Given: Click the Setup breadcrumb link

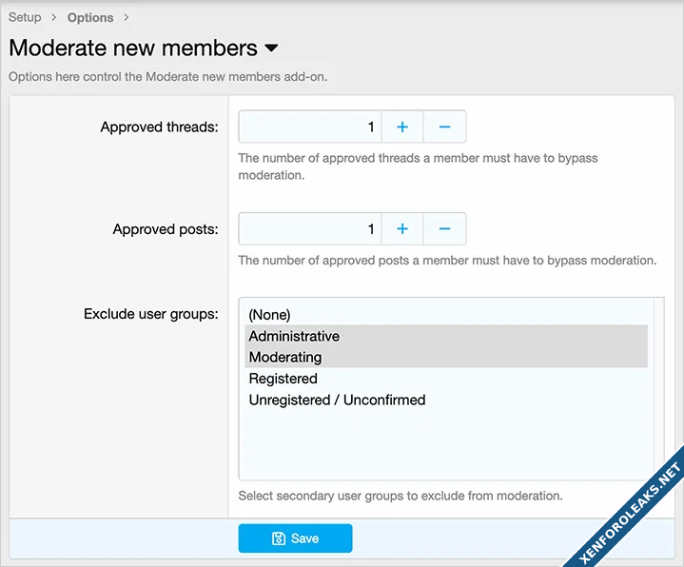Looking at the screenshot, I should coord(25,17).
